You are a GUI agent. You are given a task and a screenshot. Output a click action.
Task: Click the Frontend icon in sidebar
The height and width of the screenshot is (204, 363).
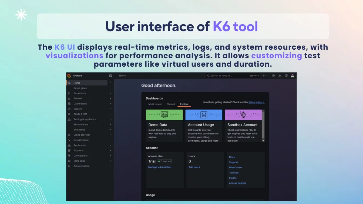pos(69,151)
